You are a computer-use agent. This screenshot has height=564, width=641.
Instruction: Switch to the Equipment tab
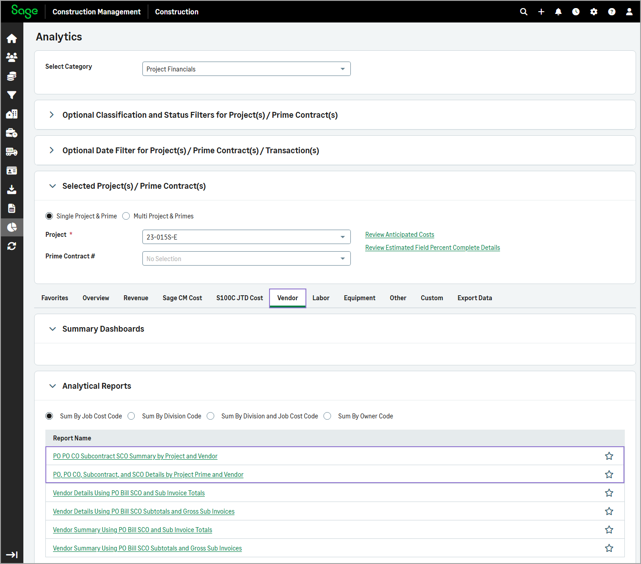pyautogui.click(x=359, y=298)
